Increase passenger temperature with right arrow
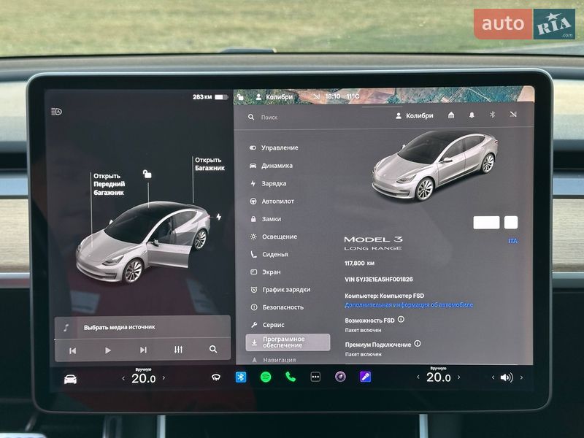Viewport: 584px width, 438px height. point(459,377)
